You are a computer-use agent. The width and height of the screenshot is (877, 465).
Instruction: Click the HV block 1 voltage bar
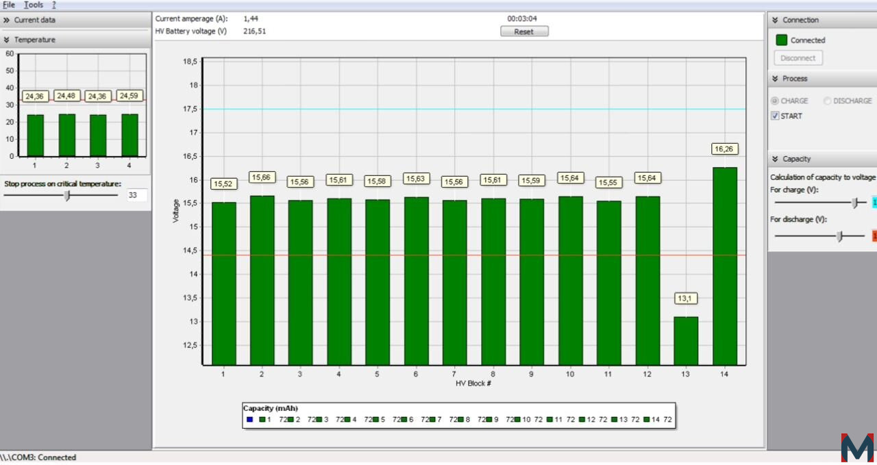pyautogui.click(x=223, y=284)
